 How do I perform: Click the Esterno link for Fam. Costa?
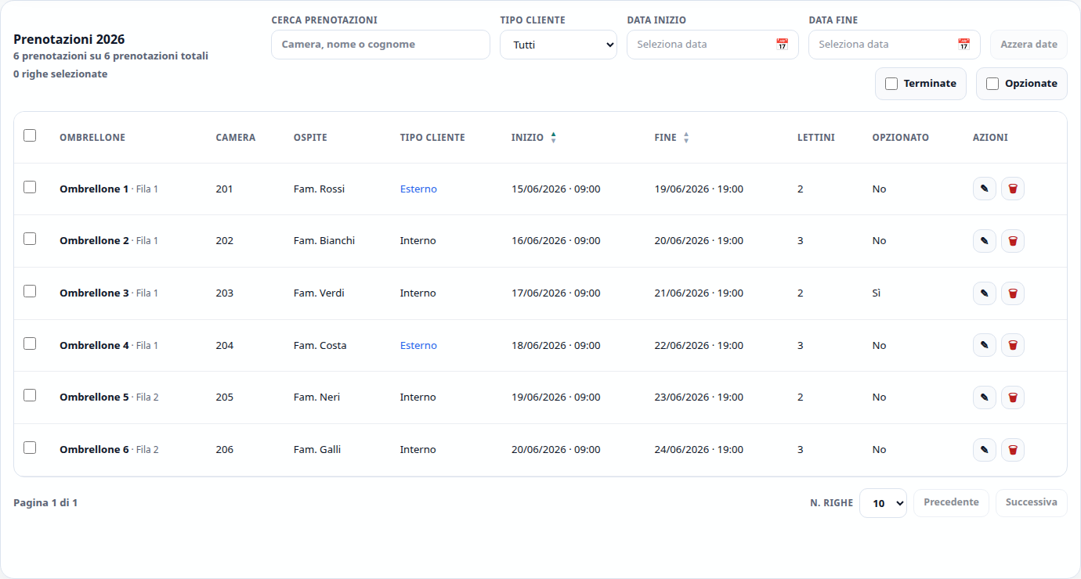tap(418, 346)
